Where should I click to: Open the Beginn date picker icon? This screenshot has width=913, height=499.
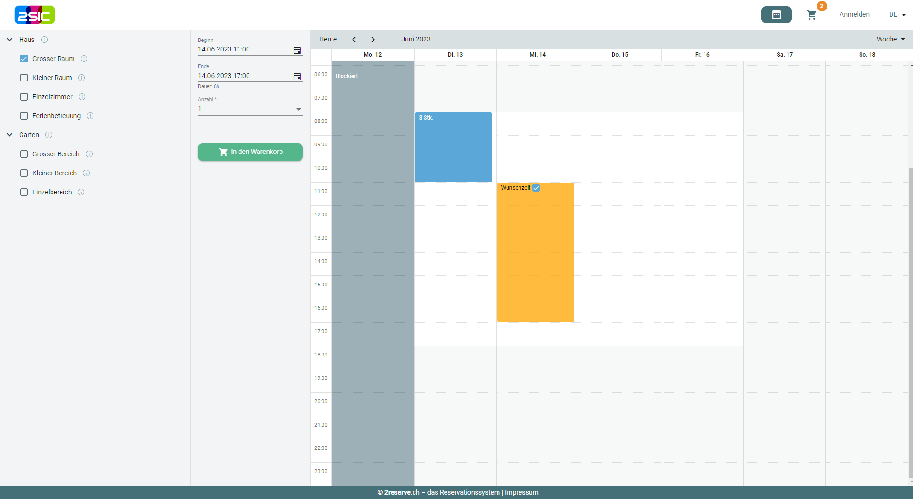point(297,50)
